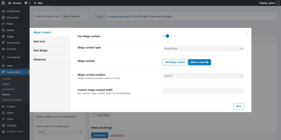
Task: Switch to the Item Badge tab
Action: [x=50, y=50]
